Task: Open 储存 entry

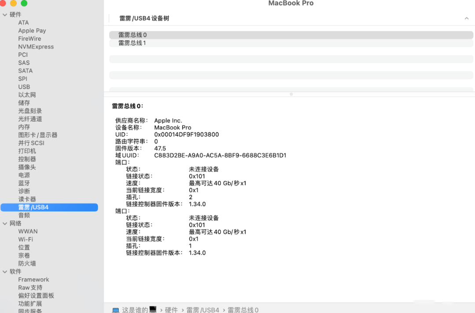Action: (x=24, y=103)
